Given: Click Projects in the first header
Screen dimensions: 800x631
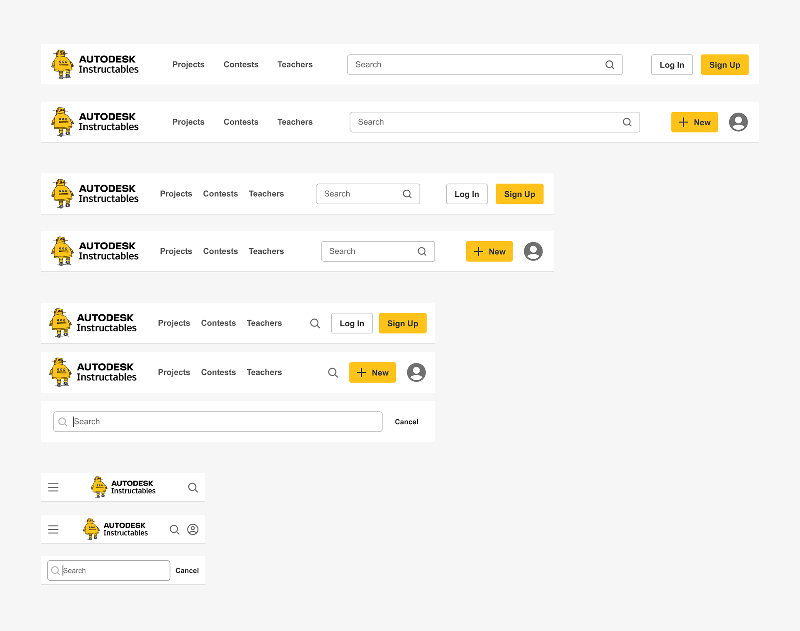Looking at the screenshot, I should (x=188, y=65).
